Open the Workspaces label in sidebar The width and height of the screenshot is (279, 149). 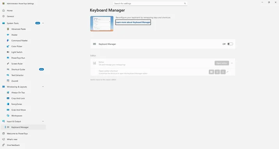(17, 116)
